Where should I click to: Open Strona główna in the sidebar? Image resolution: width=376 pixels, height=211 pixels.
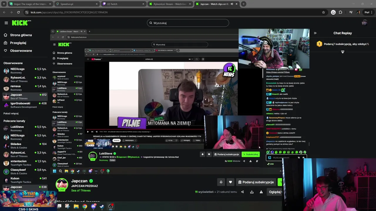(x=18, y=35)
